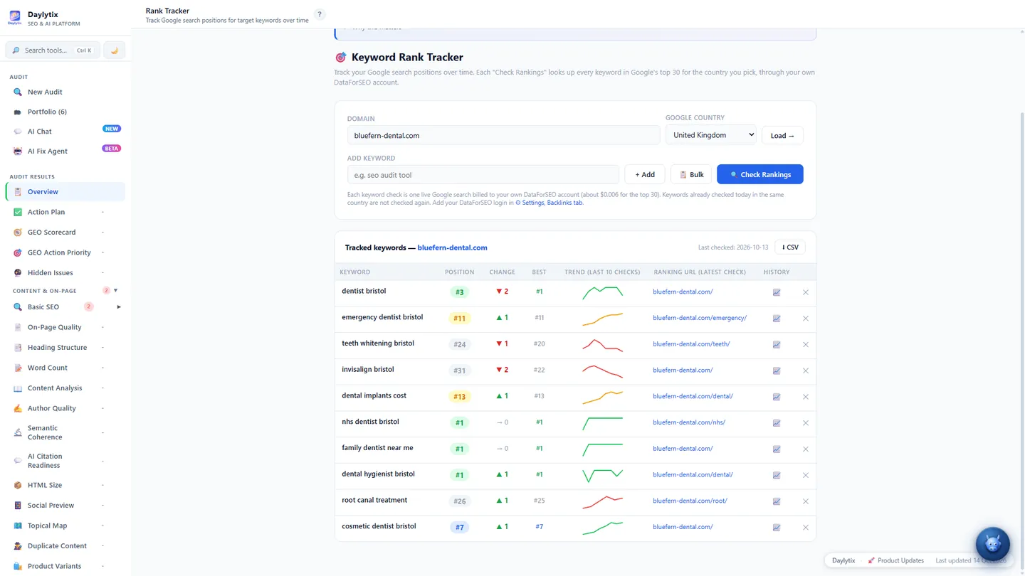
Task: Open bluefern-dental.com/nhs/ ranking URL
Action: click(x=689, y=422)
